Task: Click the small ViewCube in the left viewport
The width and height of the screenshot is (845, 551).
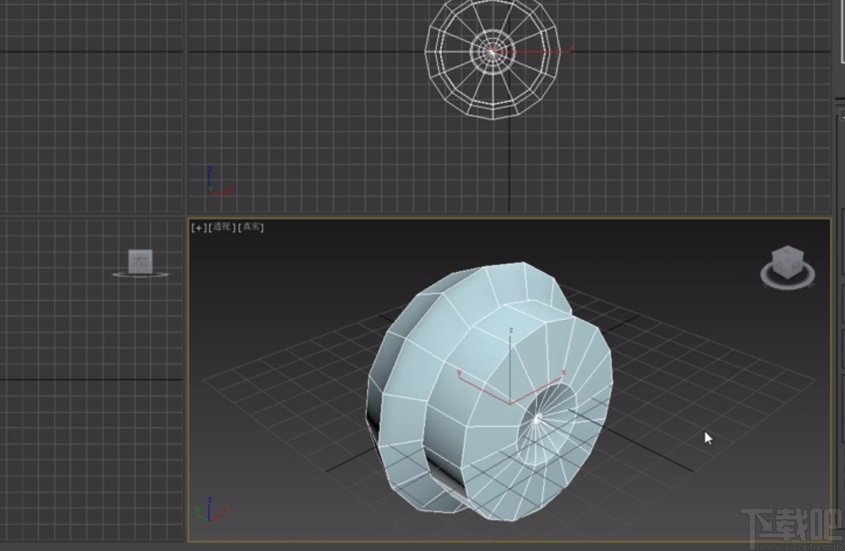Action: [x=140, y=262]
